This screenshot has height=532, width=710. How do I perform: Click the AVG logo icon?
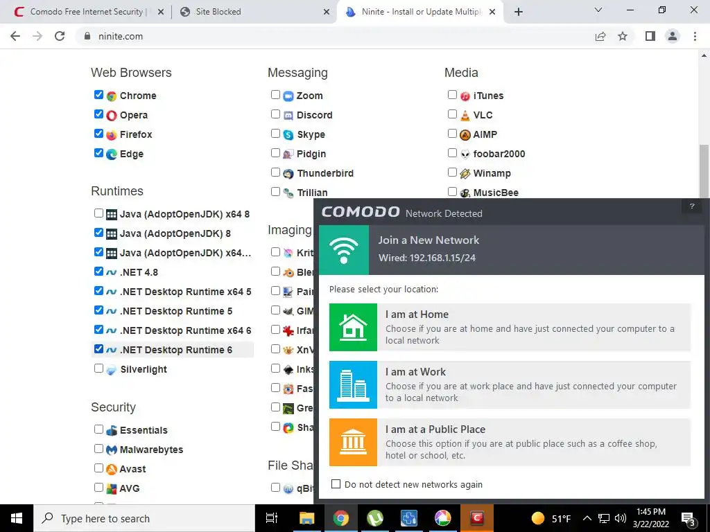pyautogui.click(x=112, y=489)
